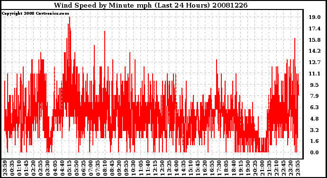The width and height of the screenshot is (327, 178).
Task: Click the y-axis value 19.0
Action: (x=315, y=17)
